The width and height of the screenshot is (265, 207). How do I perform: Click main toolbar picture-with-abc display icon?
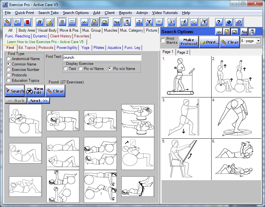click(x=94, y=22)
